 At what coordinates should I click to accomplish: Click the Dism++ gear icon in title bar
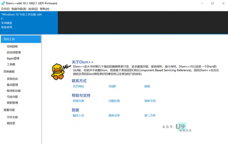(x=3, y=3)
